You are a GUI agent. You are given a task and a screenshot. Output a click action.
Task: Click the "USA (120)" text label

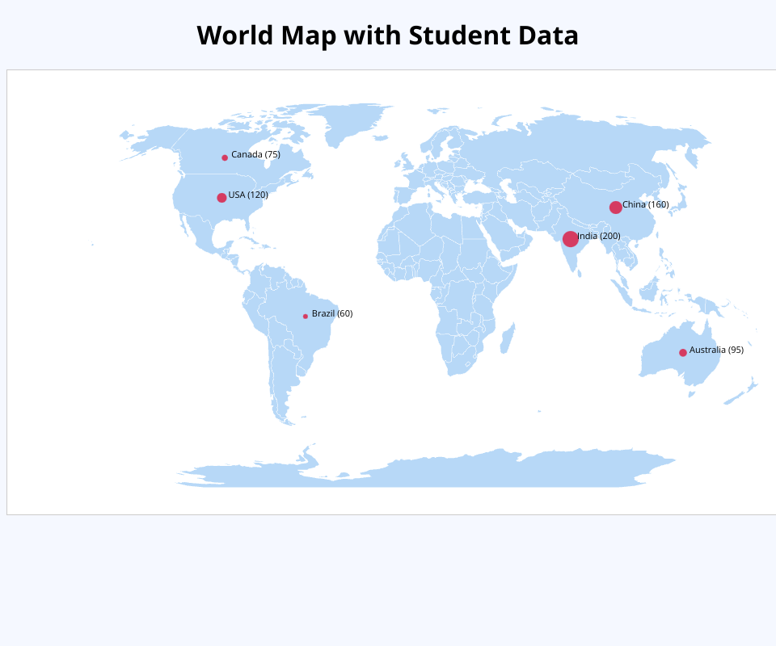tap(248, 195)
